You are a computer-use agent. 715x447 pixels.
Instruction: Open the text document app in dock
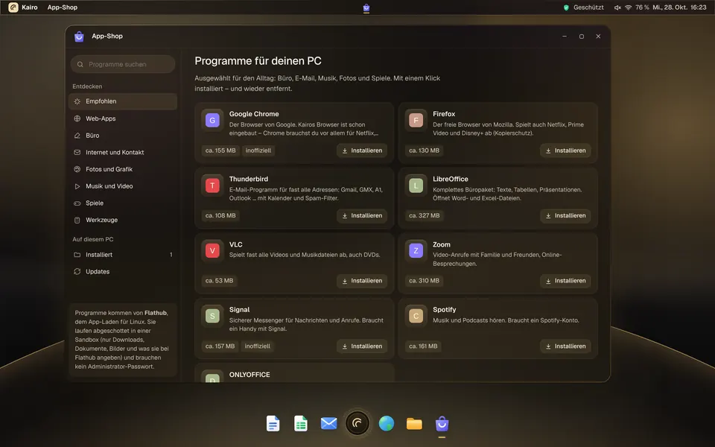273,424
